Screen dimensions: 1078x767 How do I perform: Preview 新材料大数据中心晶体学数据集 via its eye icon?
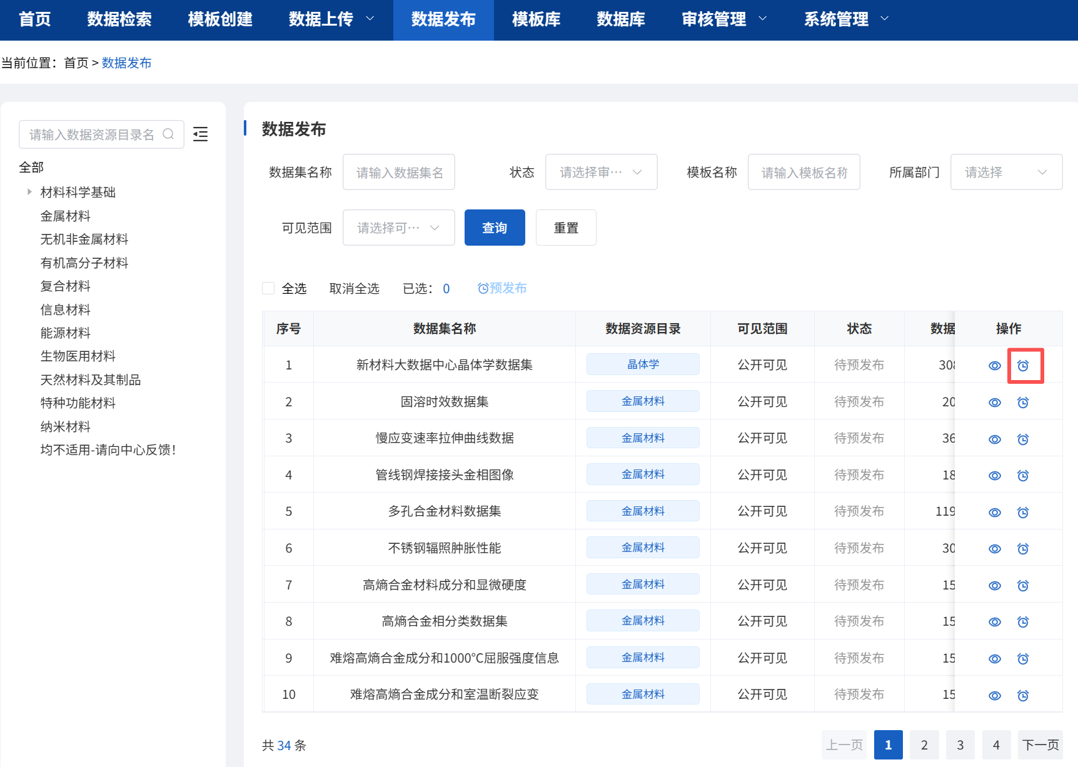(995, 365)
